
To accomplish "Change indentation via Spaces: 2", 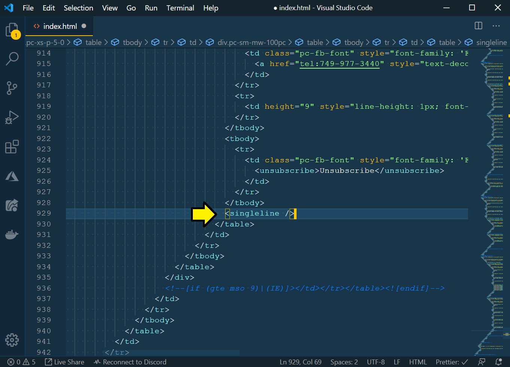I will (x=344, y=362).
